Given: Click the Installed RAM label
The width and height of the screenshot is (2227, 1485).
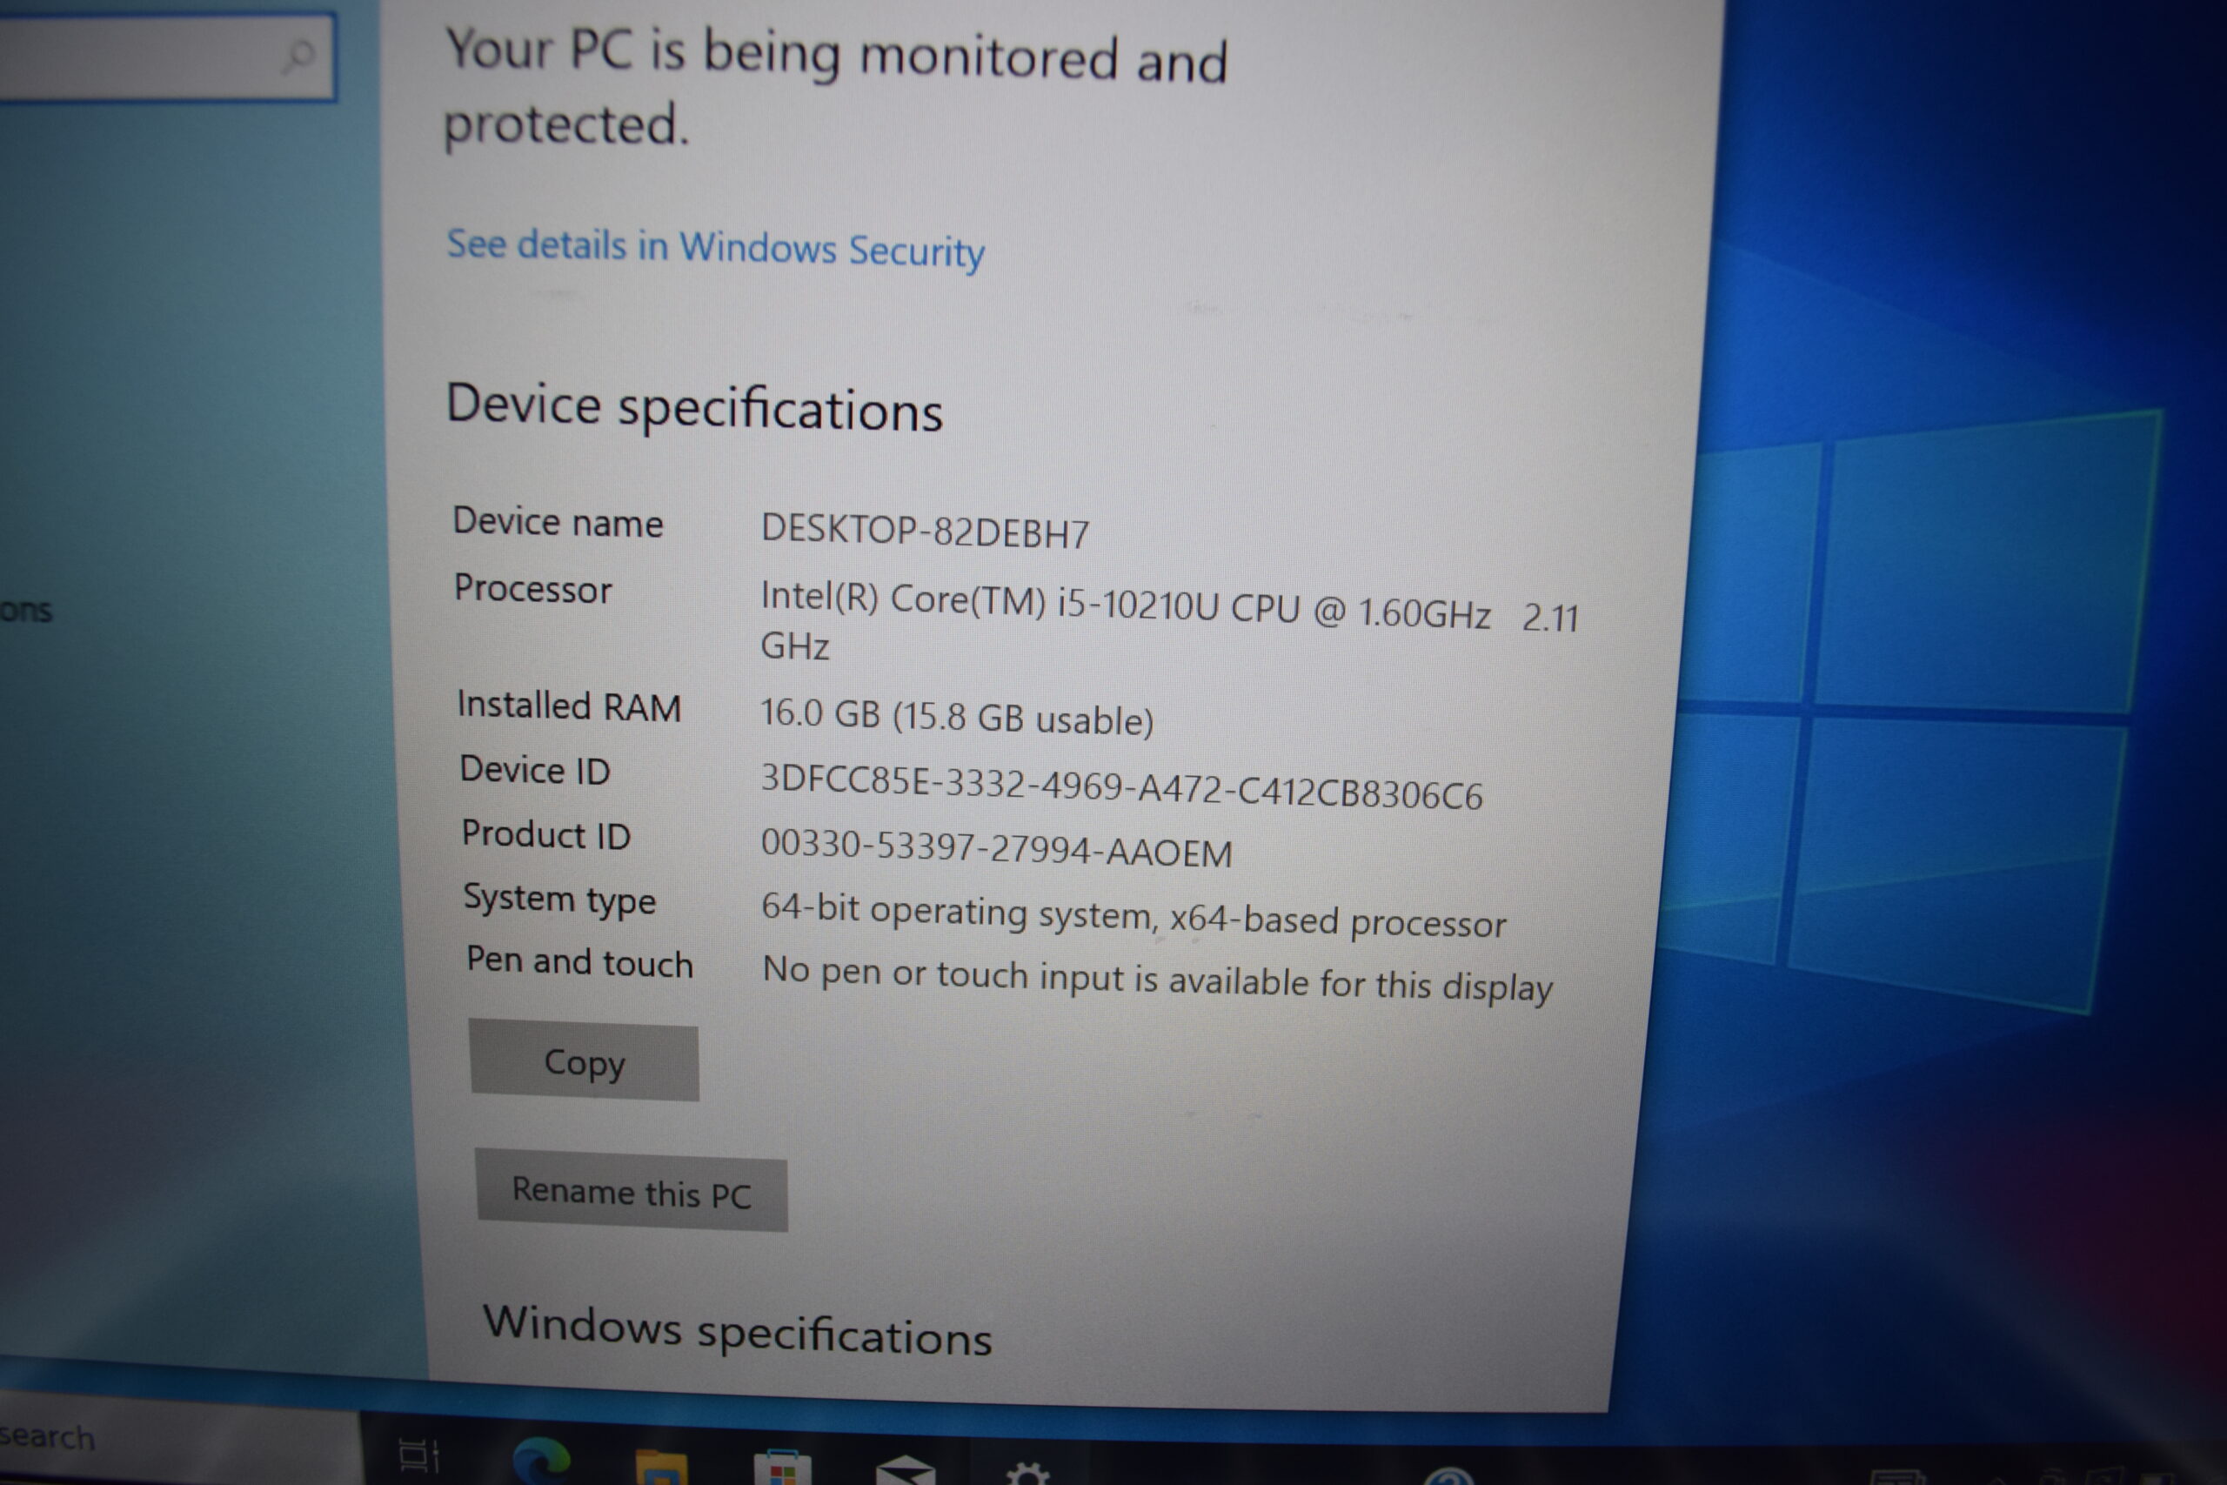Looking at the screenshot, I should coord(569,706).
